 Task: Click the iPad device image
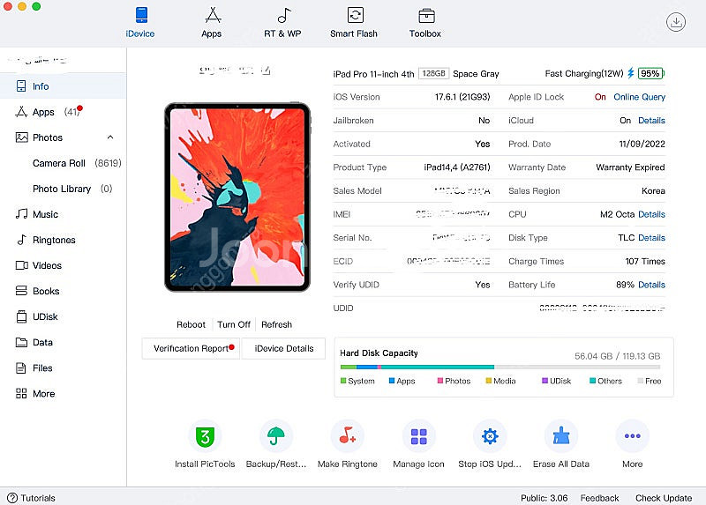(x=237, y=197)
